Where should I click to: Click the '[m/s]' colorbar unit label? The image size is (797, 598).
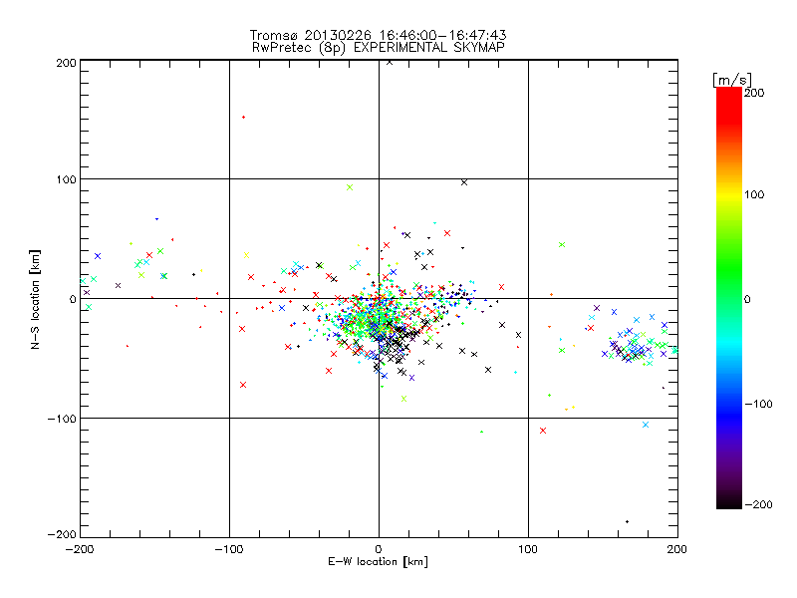732,80
